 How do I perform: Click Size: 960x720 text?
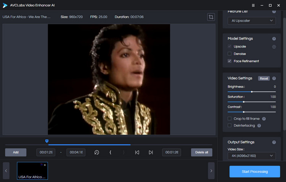click(72, 17)
